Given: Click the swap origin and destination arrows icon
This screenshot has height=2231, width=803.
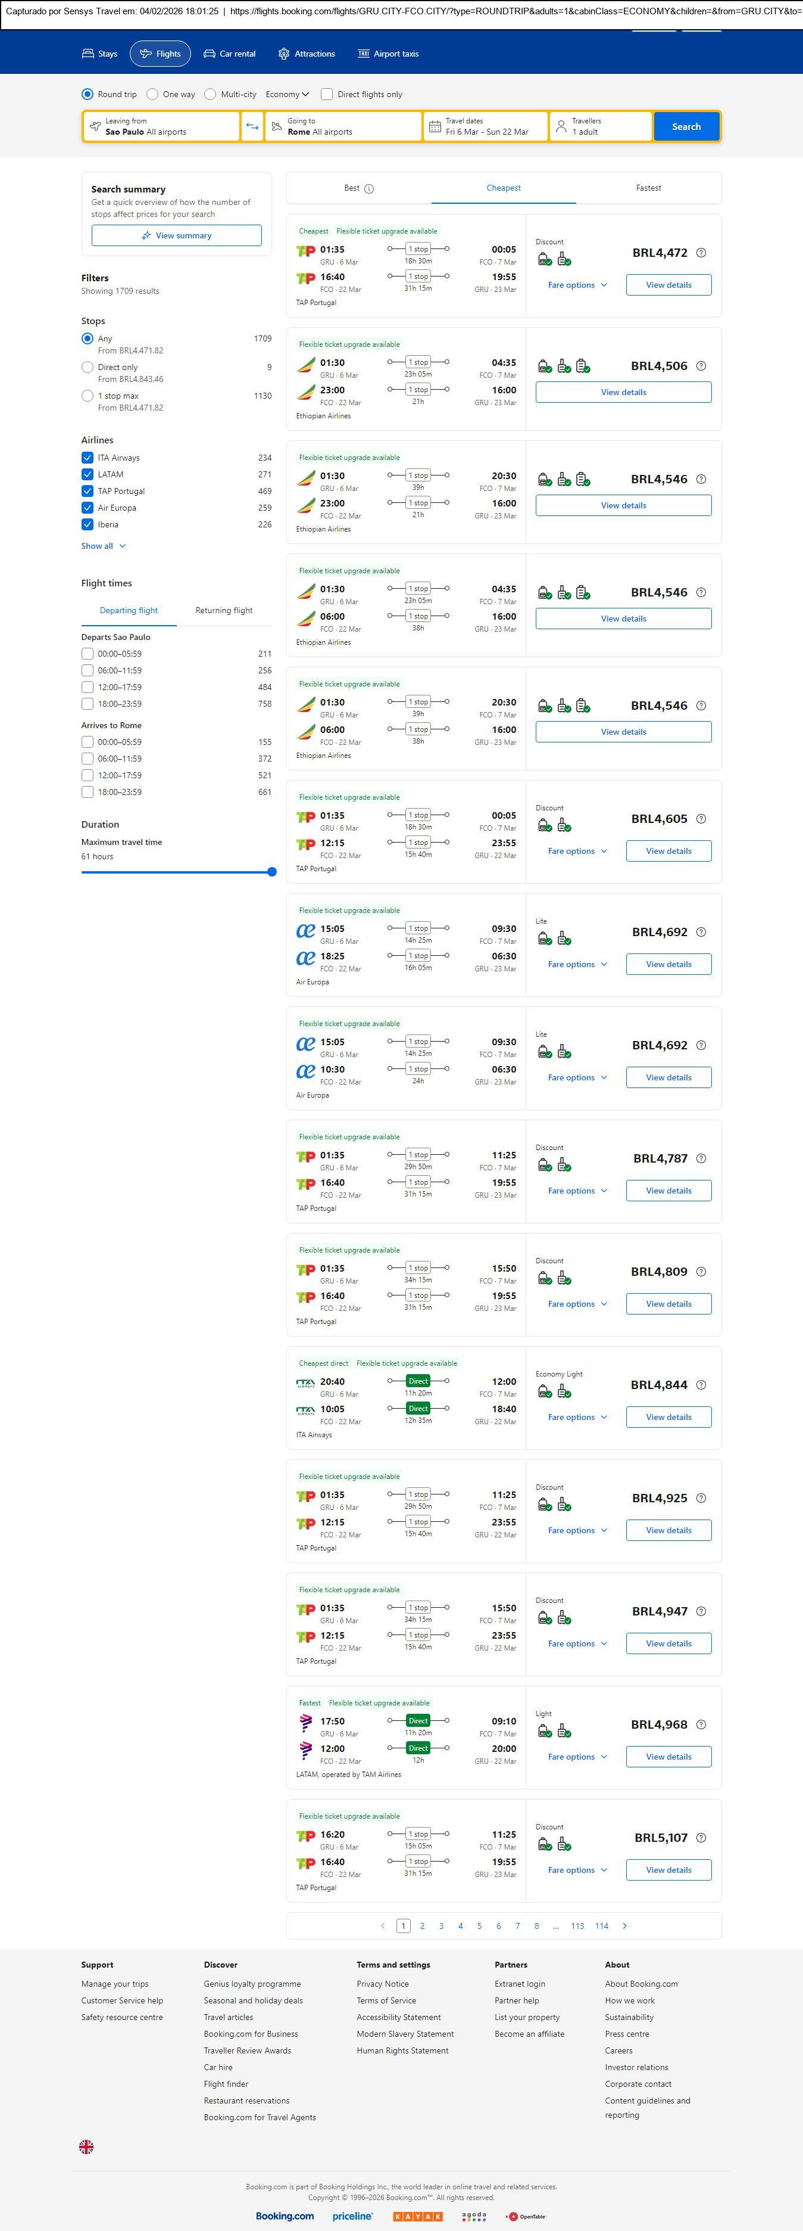Looking at the screenshot, I should click(252, 126).
